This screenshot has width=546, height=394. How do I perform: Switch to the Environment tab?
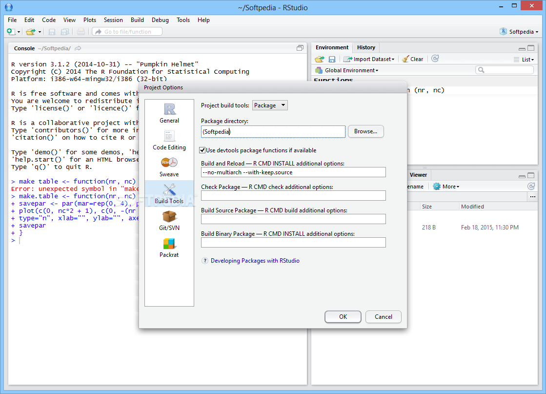[x=332, y=47]
